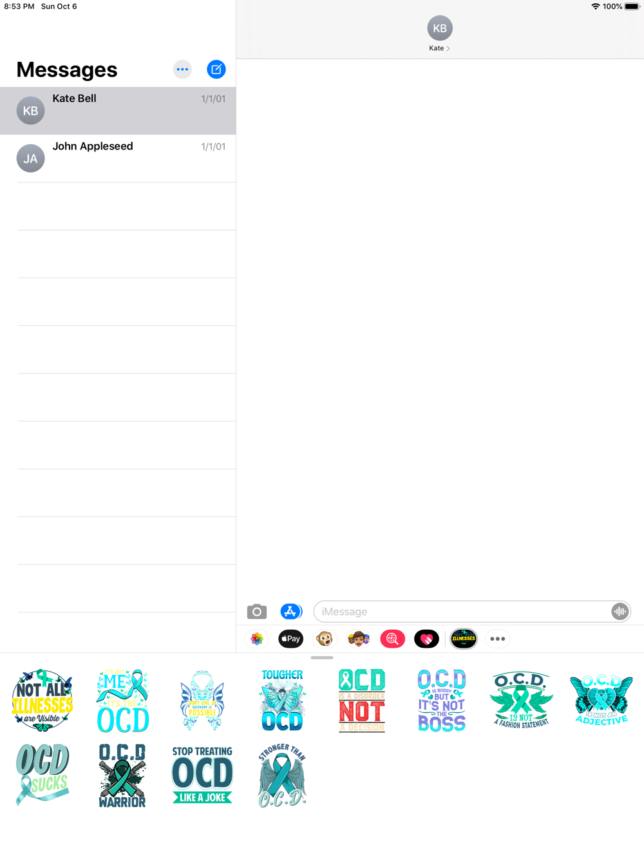Show more apps with the ellipsis button
644x859 pixels.
[x=497, y=639]
